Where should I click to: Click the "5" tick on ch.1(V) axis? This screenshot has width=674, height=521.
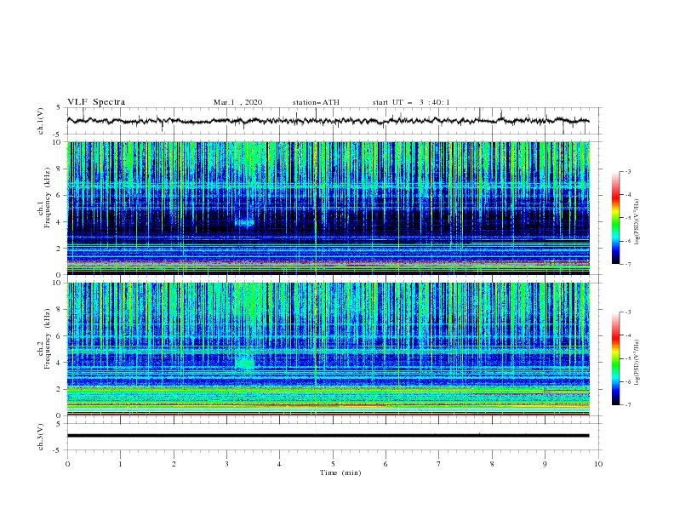[x=59, y=107]
